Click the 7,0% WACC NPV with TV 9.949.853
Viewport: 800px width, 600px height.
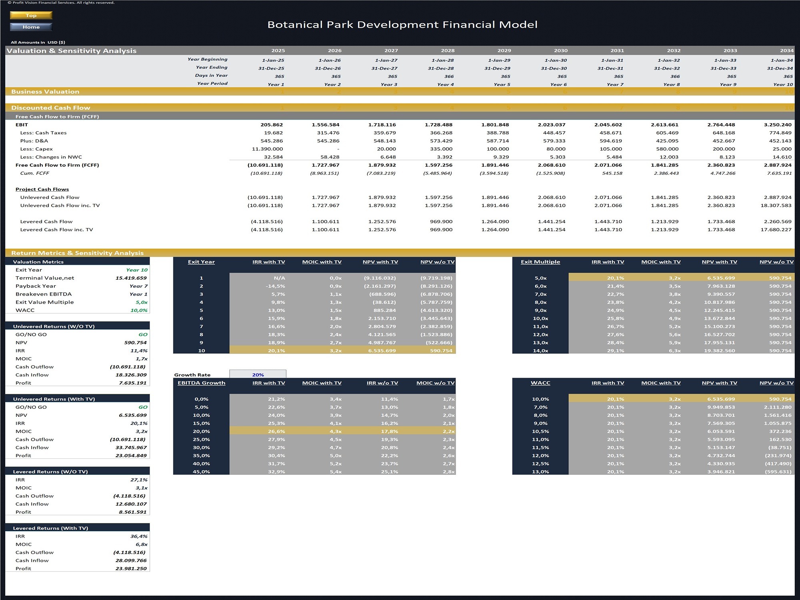[x=722, y=407]
